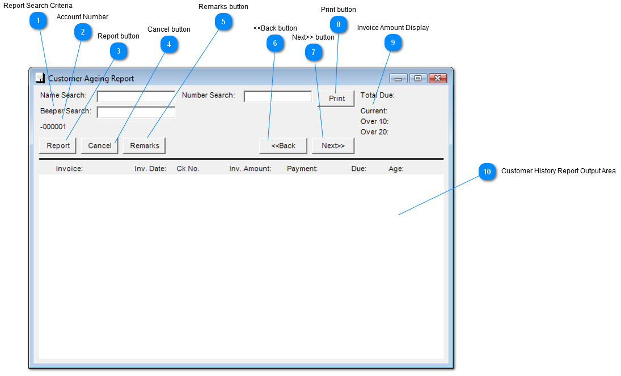Focus the Name Search field

[136, 96]
